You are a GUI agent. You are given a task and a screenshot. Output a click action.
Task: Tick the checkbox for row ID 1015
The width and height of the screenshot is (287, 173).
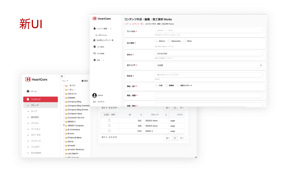(109, 131)
